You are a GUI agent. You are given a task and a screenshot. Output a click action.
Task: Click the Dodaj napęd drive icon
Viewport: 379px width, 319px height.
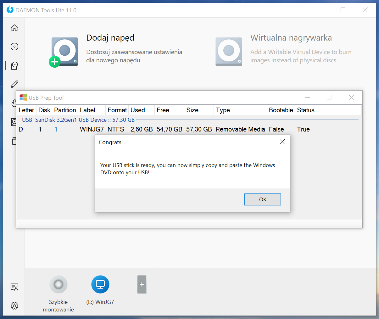[x=64, y=52]
